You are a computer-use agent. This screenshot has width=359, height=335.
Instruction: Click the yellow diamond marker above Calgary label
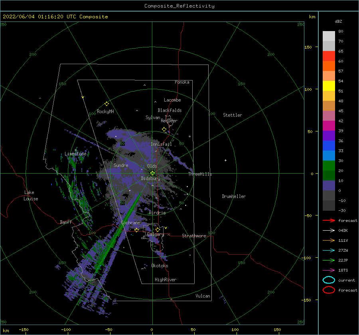click(x=158, y=229)
